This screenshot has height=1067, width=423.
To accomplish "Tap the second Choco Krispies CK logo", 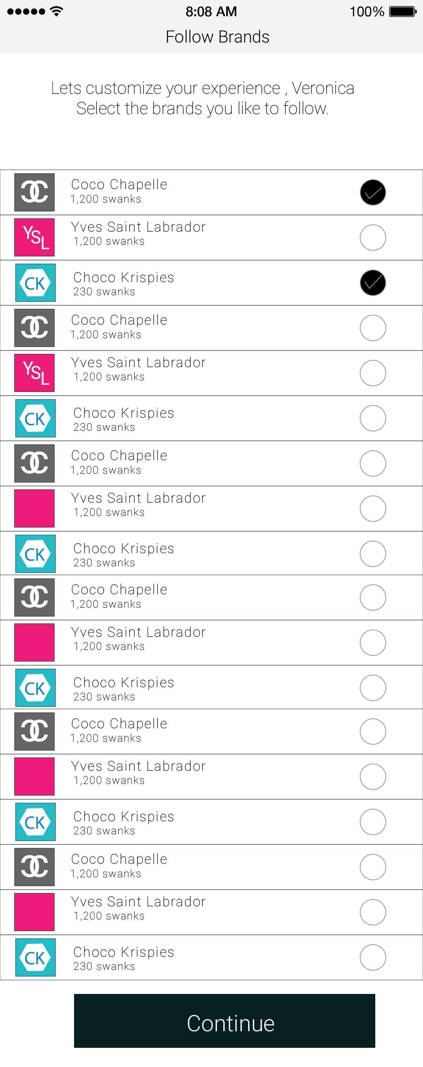I will tap(35, 418).
